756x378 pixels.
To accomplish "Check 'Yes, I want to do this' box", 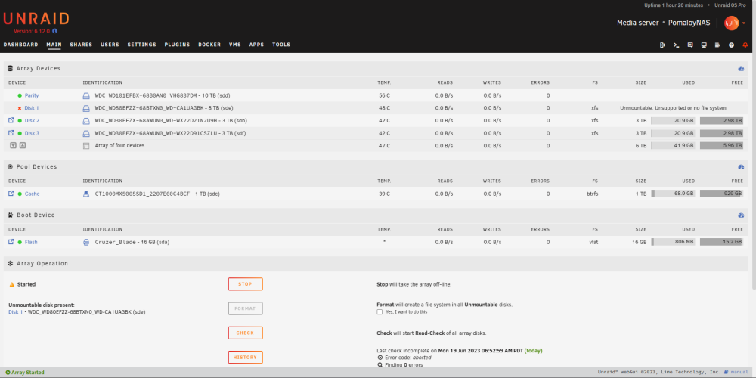I will (x=380, y=312).
